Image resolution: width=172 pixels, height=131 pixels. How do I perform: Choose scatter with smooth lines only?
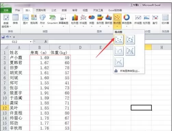[119, 51]
